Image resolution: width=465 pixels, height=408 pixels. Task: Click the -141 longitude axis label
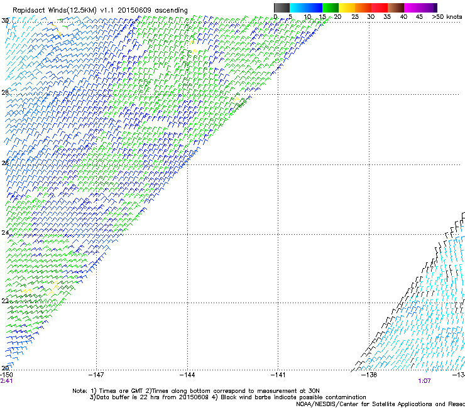(x=278, y=375)
